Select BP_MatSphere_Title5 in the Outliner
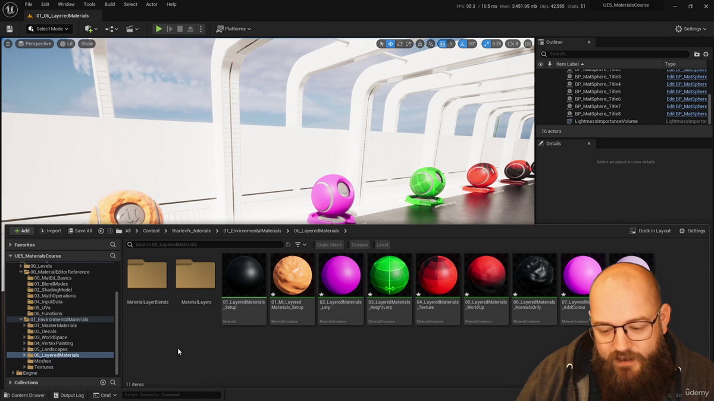The height and width of the screenshot is (401, 714). click(597, 91)
